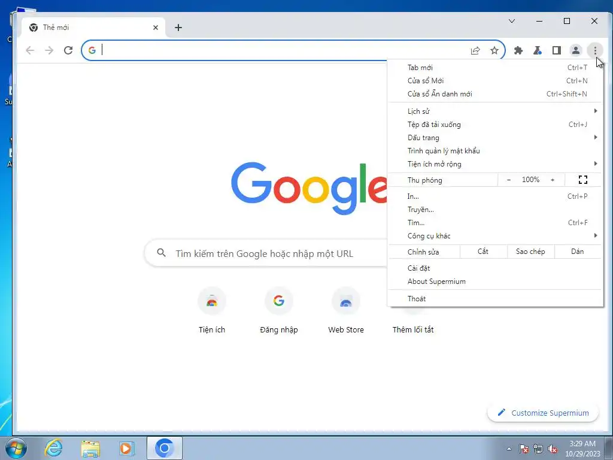Choose 'Tìm...' find menu item
This screenshot has height=460, width=613.
click(495, 223)
